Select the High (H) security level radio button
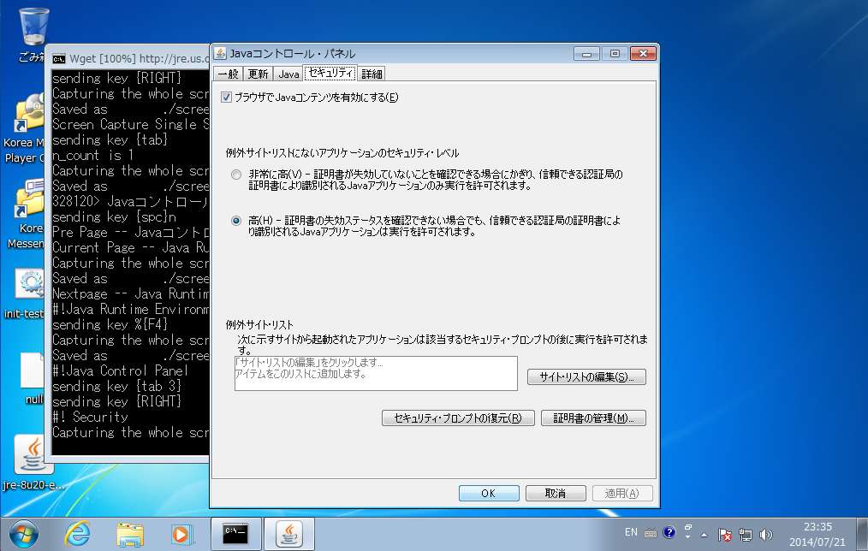The width and height of the screenshot is (868, 551). 236,221
